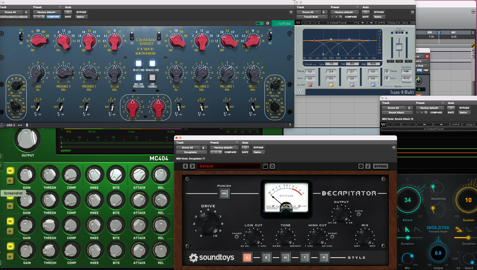
Task: Click BYPASS in Trans-X Multi header
Action: coord(379,12)
